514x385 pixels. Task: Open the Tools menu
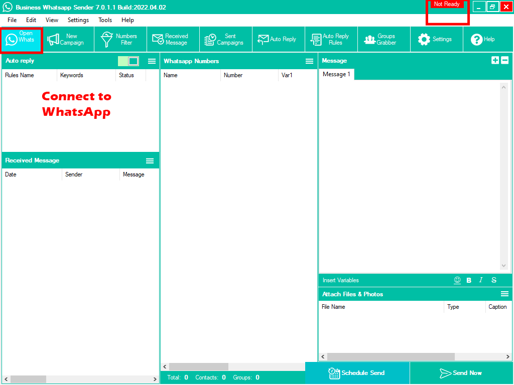click(105, 20)
